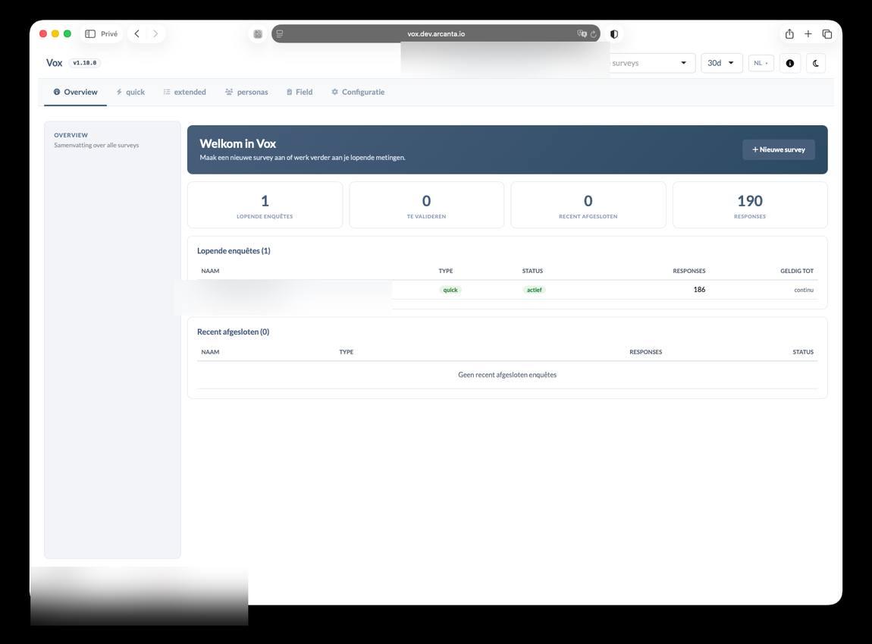Expand the 30d period dropdown

721,63
